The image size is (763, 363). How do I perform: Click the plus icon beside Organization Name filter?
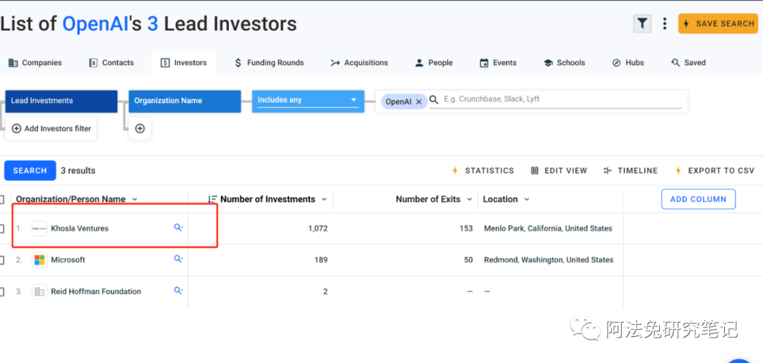click(x=140, y=129)
